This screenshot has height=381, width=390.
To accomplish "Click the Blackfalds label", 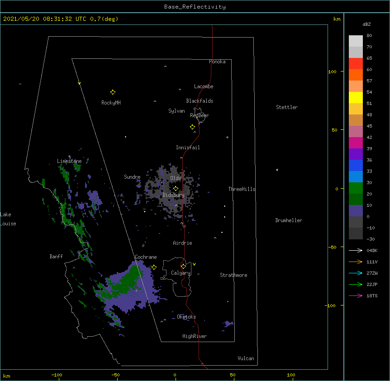I will (x=200, y=101).
